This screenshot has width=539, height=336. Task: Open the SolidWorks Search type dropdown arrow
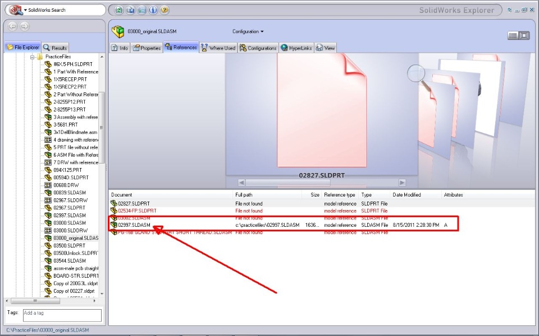tap(25, 10)
